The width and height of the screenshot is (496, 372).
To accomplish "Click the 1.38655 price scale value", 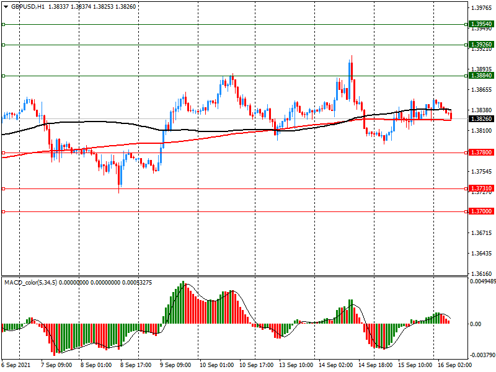I will click(482, 90).
